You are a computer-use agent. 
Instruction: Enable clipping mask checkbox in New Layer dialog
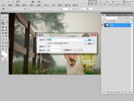coord(47,43)
